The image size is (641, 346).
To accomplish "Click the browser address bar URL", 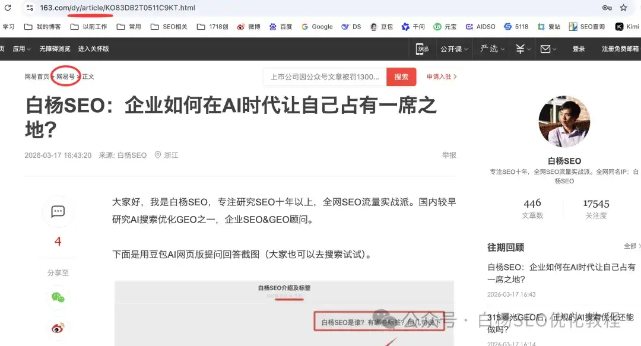I will click(x=118, y=7).
